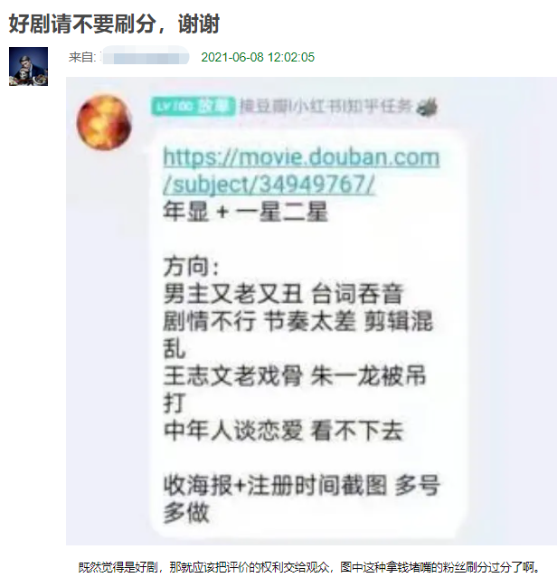
Task: Click the 来自: label beside avatar
Action: pyautogui.click(x=82, y=57)
